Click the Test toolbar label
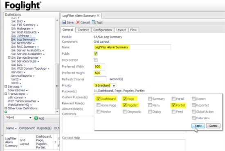This screenshot has width=225, height=151. (99, 22)
